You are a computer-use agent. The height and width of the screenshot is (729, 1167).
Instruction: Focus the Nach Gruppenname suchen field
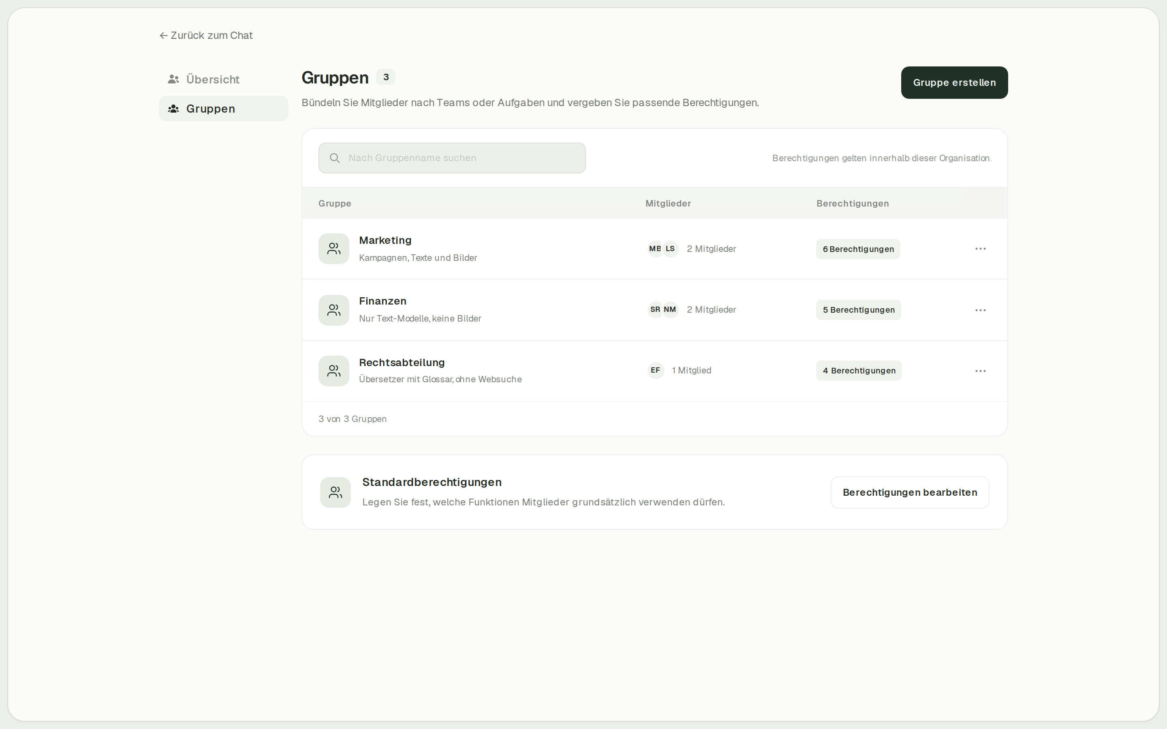click(452, 158)
